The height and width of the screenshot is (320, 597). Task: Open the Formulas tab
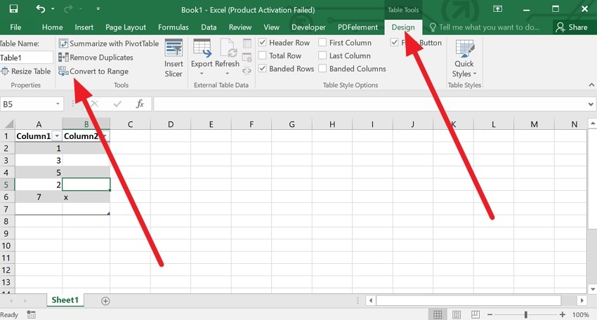173,27
